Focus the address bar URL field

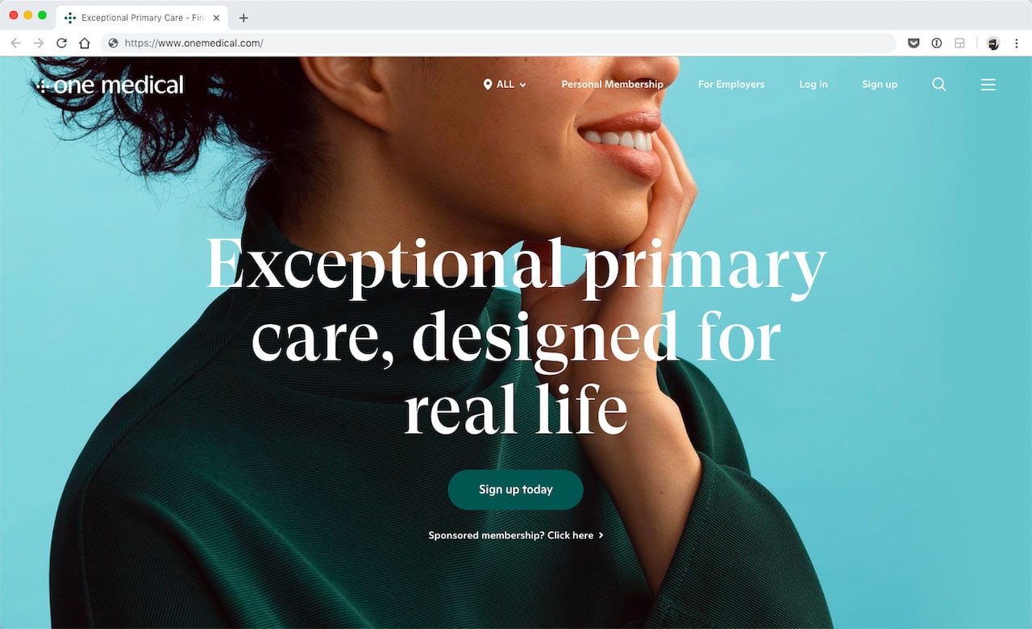click(x=484, y=44)
